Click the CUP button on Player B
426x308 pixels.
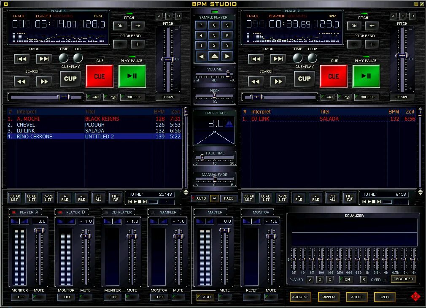tap(304, 78)
